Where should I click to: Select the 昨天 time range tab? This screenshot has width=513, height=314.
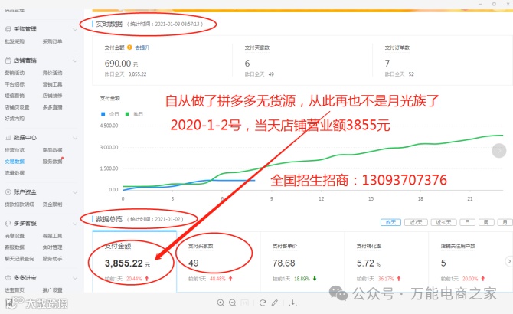tap(390, 222)
